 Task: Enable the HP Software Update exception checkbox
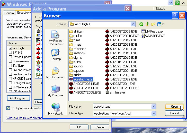coord(10,87)
